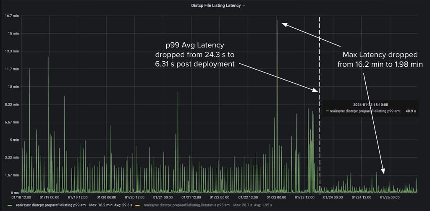Click the 01/25 00:00 x-axis label

click(x=390, y=196)
